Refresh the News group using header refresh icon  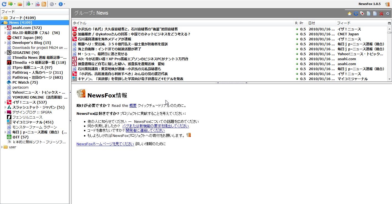point(356,14)
